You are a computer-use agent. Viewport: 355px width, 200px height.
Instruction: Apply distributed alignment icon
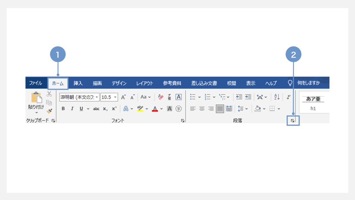pos(229,109)
